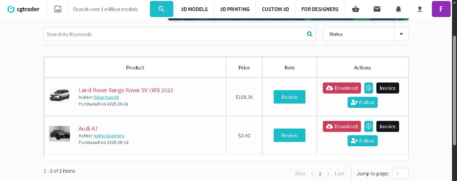The image size is (457, 181).
Task: Follow author of Audi A7
Action: coord(362,141)
